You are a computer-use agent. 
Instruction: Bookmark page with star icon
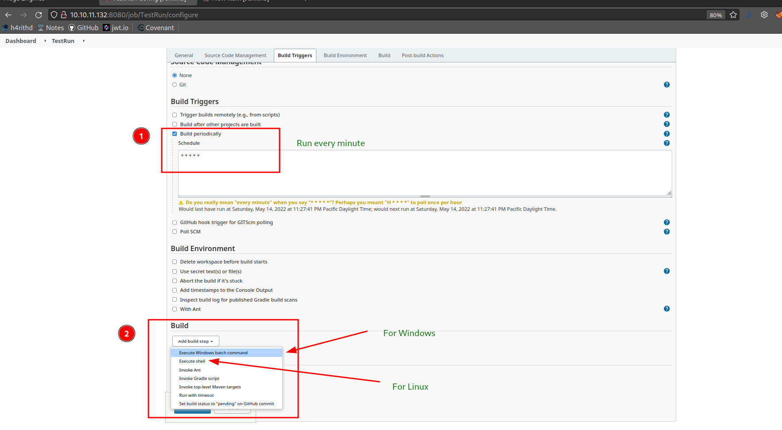[x=733, y=15]
